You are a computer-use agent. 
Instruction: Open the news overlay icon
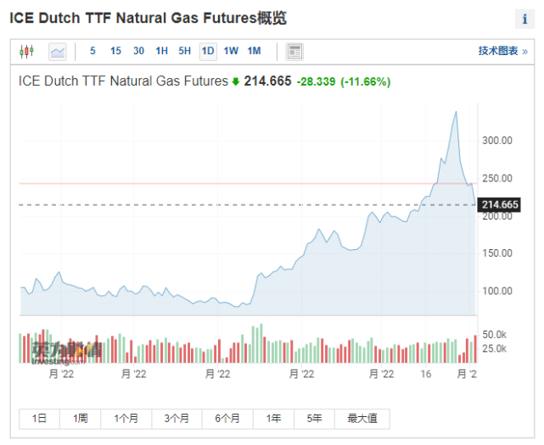click(x=294, y=51)
